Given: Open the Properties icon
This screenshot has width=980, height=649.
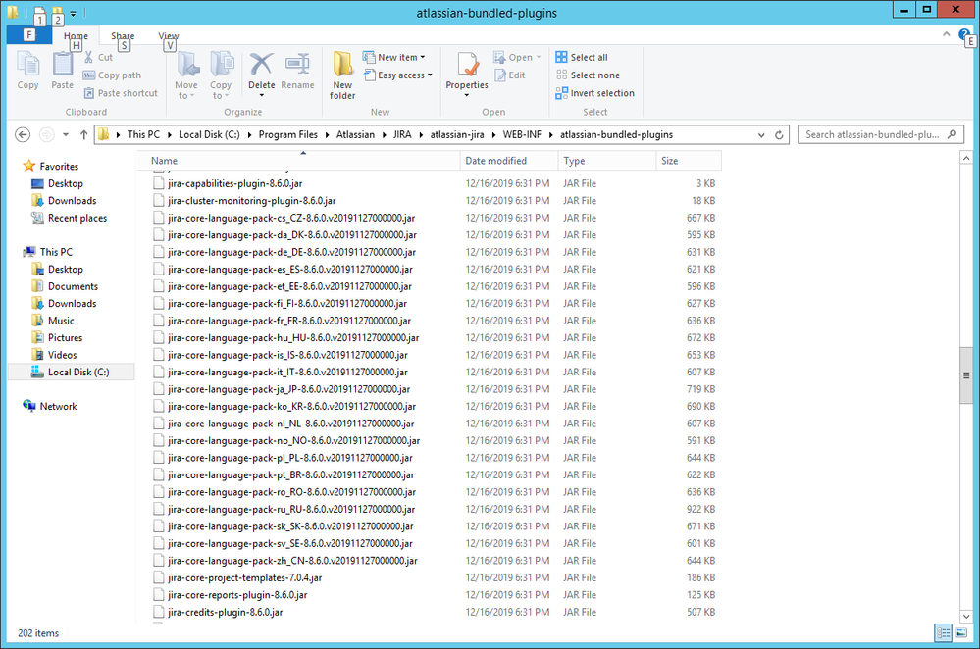Looking at the screenshot, I should click(467, 65).
